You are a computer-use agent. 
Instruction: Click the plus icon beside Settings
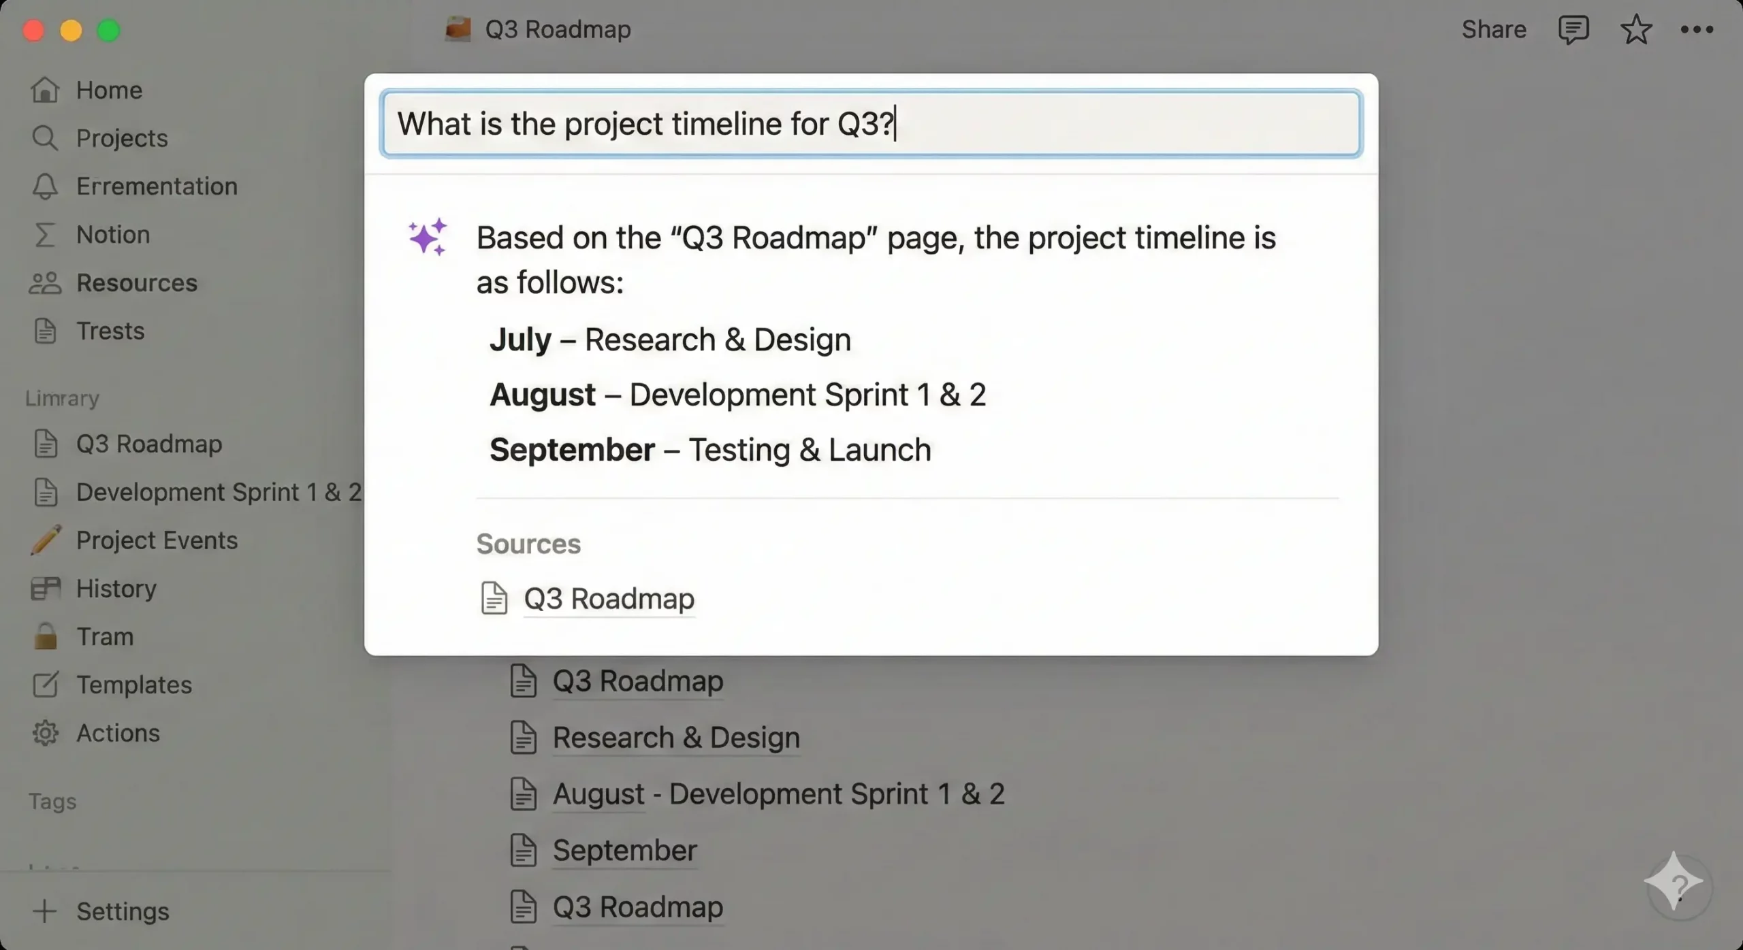click(45, 911)
